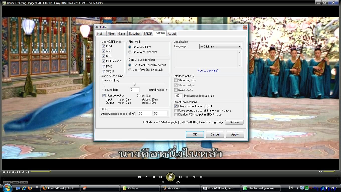Screen dimensions: 341x192
Task: Toggle the MPEG Audio checkbox
Action: pos(104,61)
